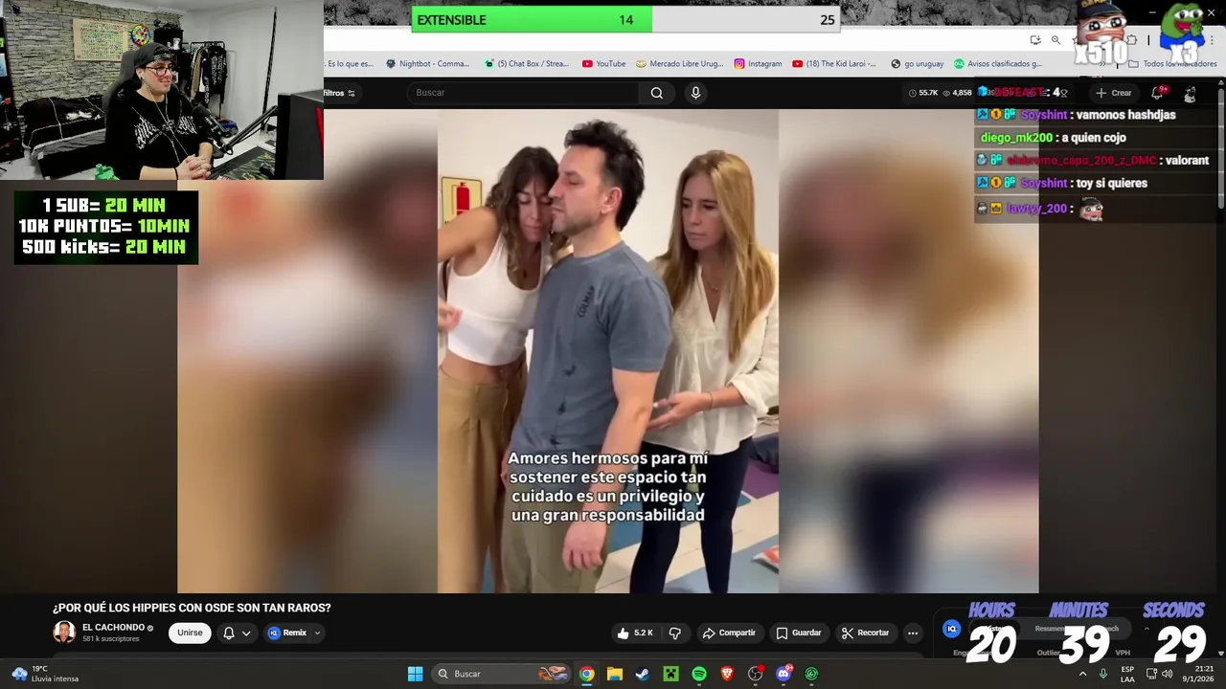Viewport: 1226px width, 689px height.
Task: Open Avisos clasificados bookmark
Action: 997,64
